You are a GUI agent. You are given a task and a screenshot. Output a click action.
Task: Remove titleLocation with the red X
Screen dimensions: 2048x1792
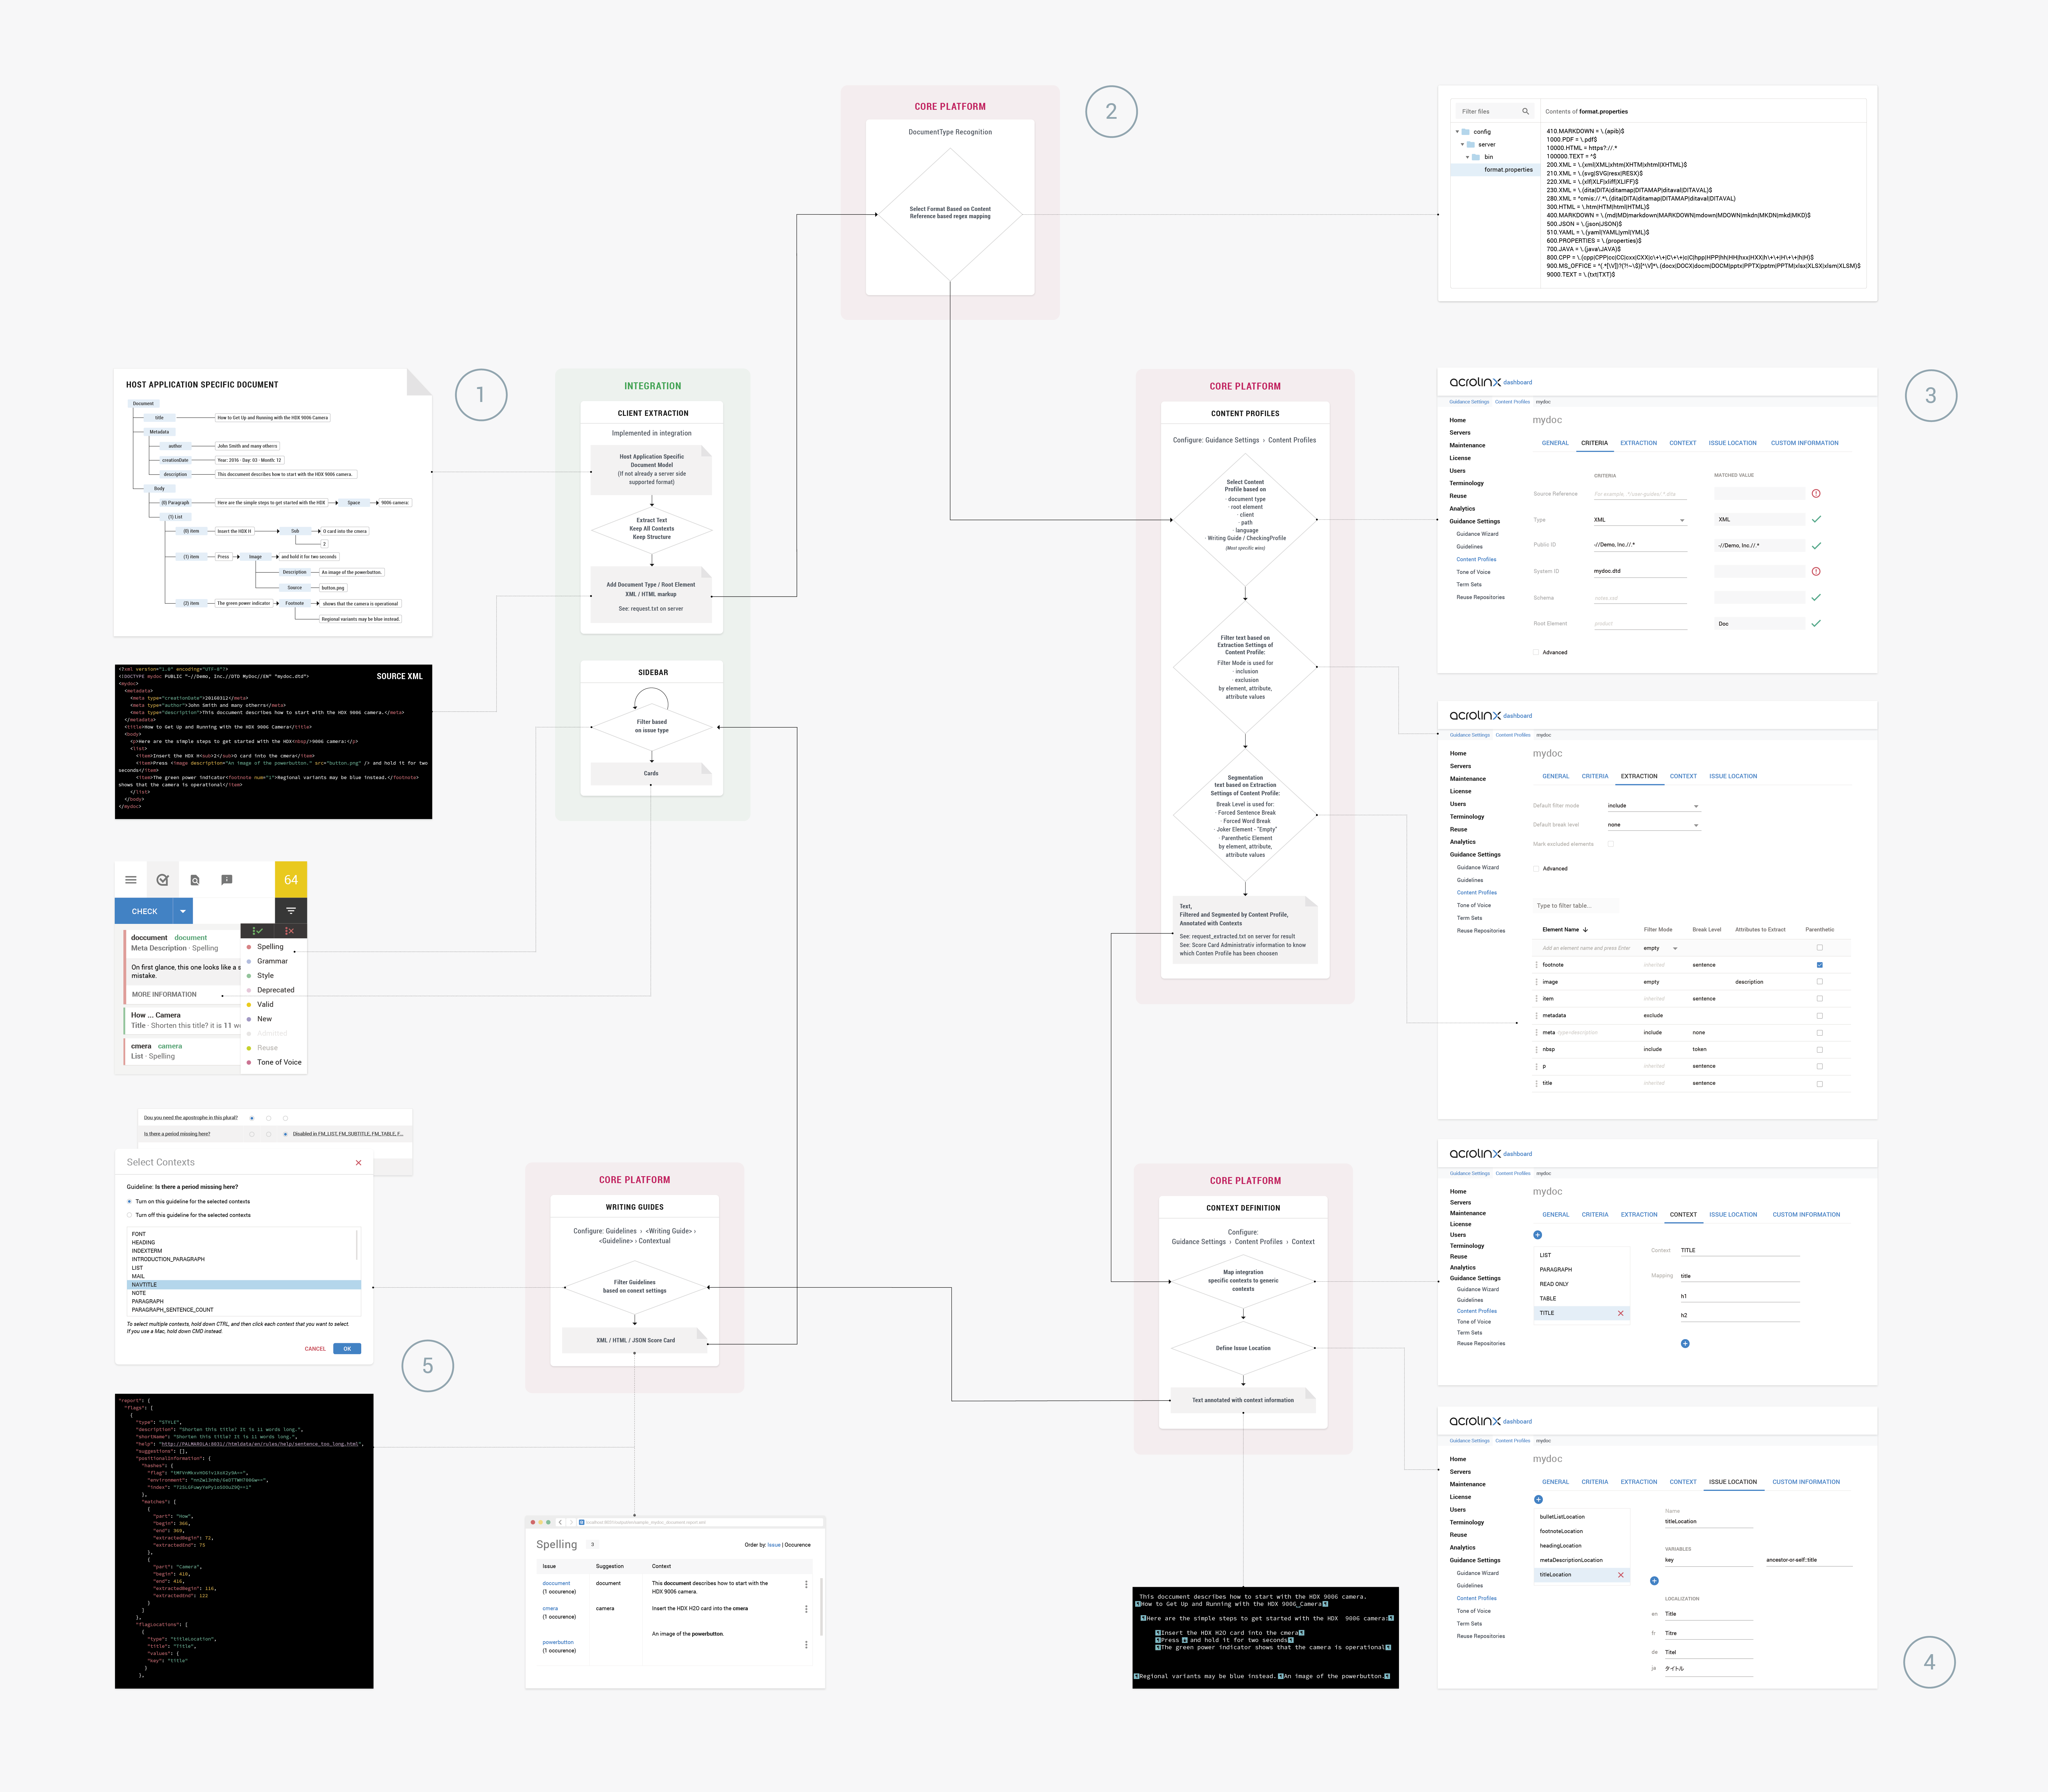1621,1575
